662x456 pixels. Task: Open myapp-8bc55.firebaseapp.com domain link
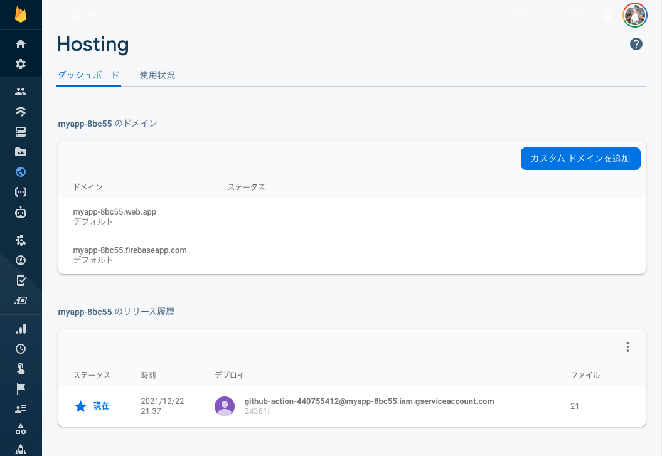(130, 250)
